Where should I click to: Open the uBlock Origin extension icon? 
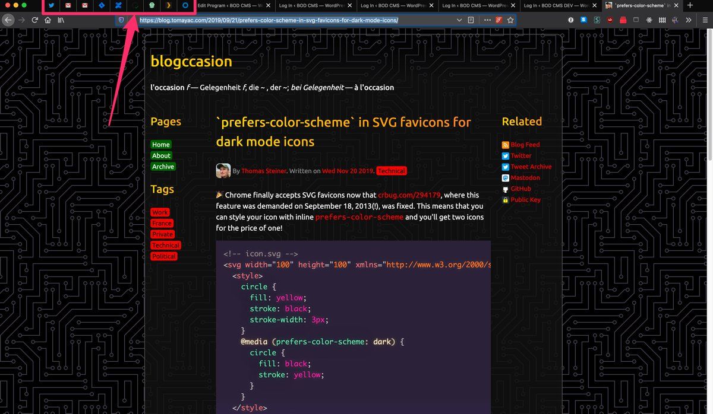pos(610,20)
